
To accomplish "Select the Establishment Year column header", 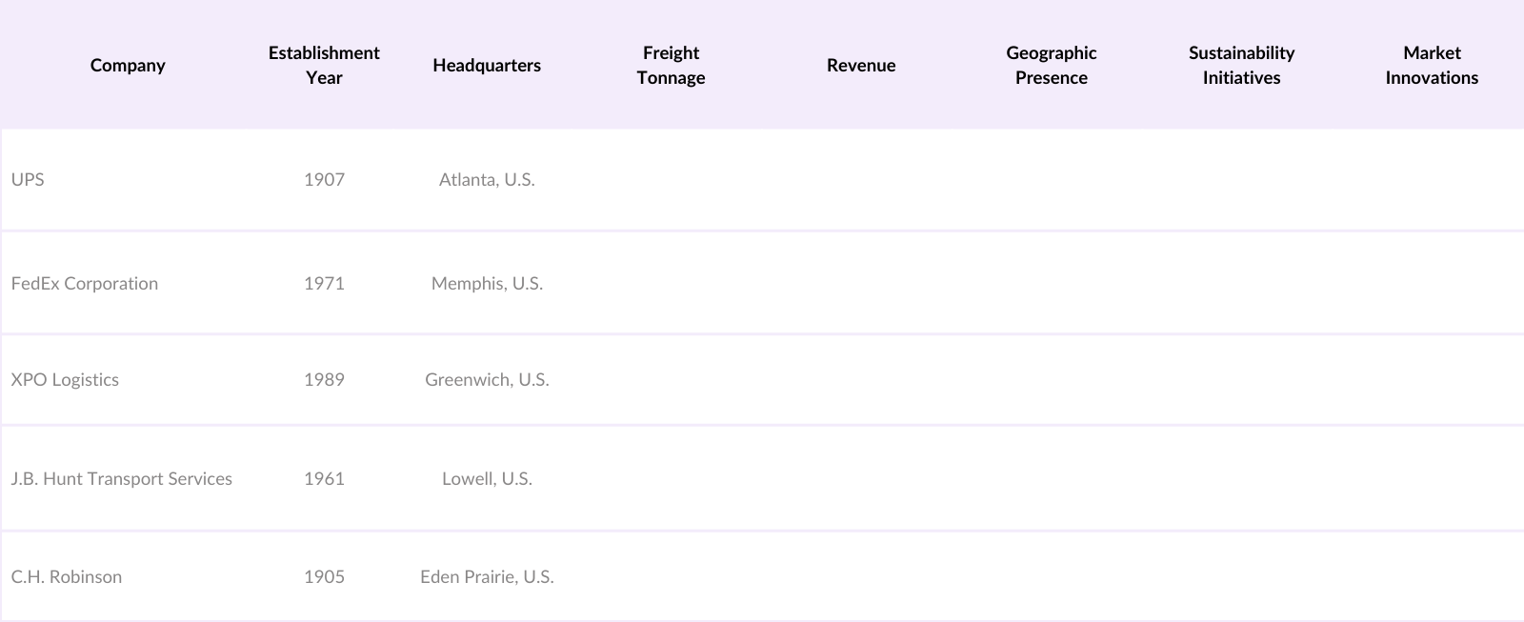I will coord(324,65).
